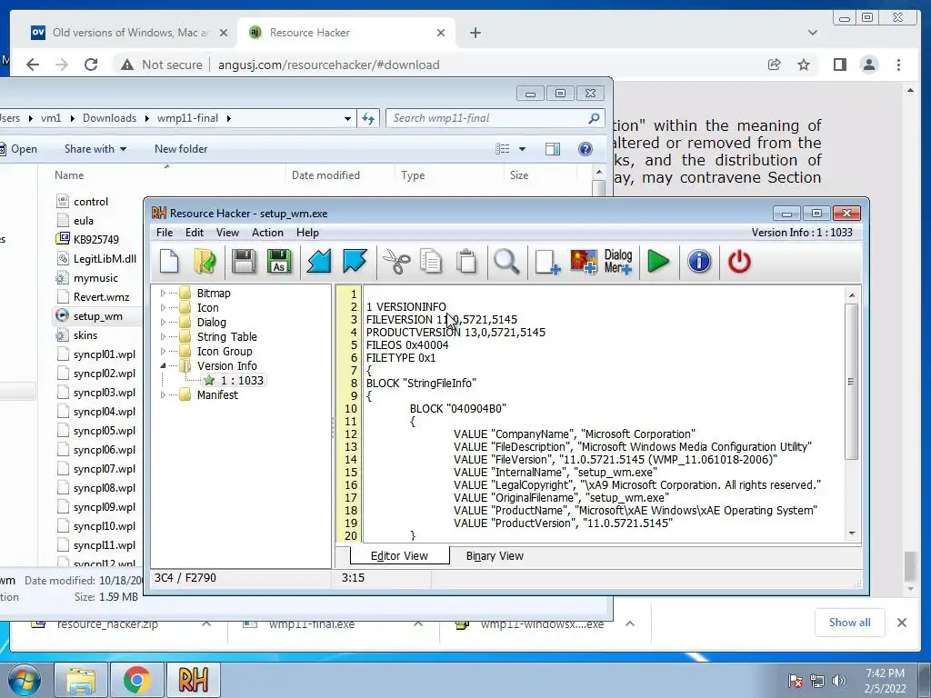Expand the String Table node
Image resolution: width=931 pixels, height=698 pixels.
164,336
